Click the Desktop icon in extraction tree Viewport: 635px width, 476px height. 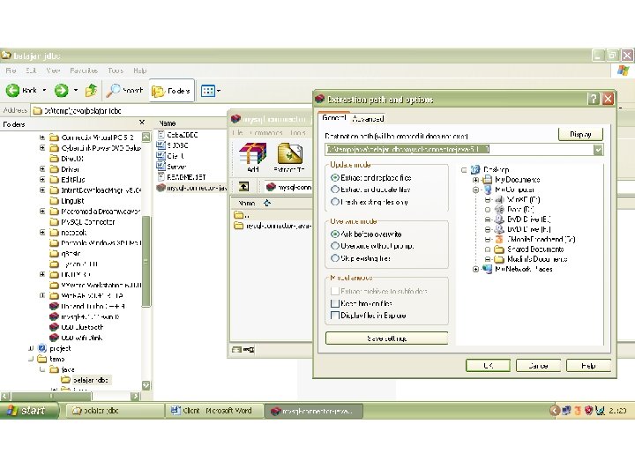pyautogui.click(x=475, y=169)
